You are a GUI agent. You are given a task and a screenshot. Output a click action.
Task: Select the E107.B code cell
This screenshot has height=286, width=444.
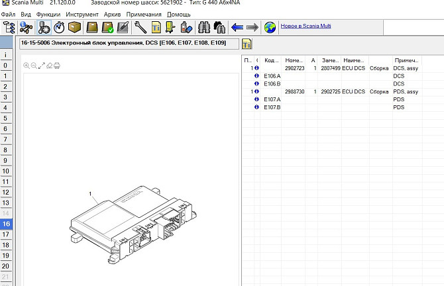tap(271, 107)
